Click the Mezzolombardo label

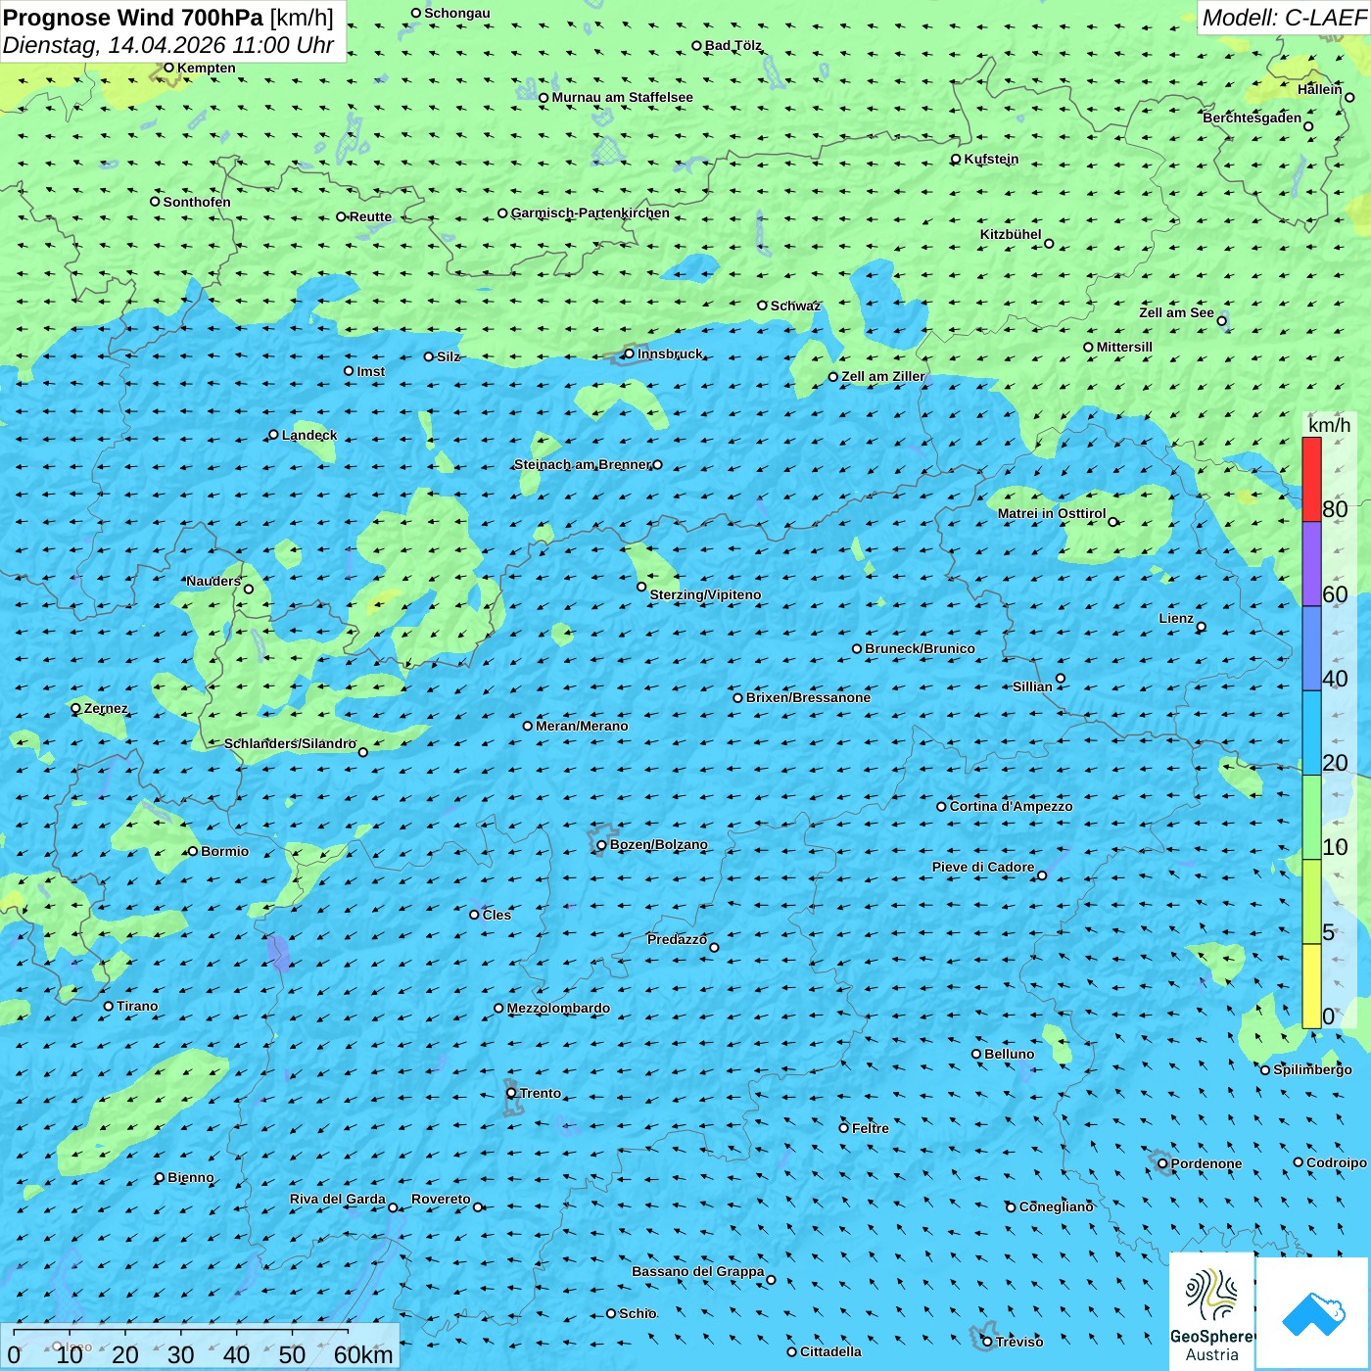coord(558,1008)
